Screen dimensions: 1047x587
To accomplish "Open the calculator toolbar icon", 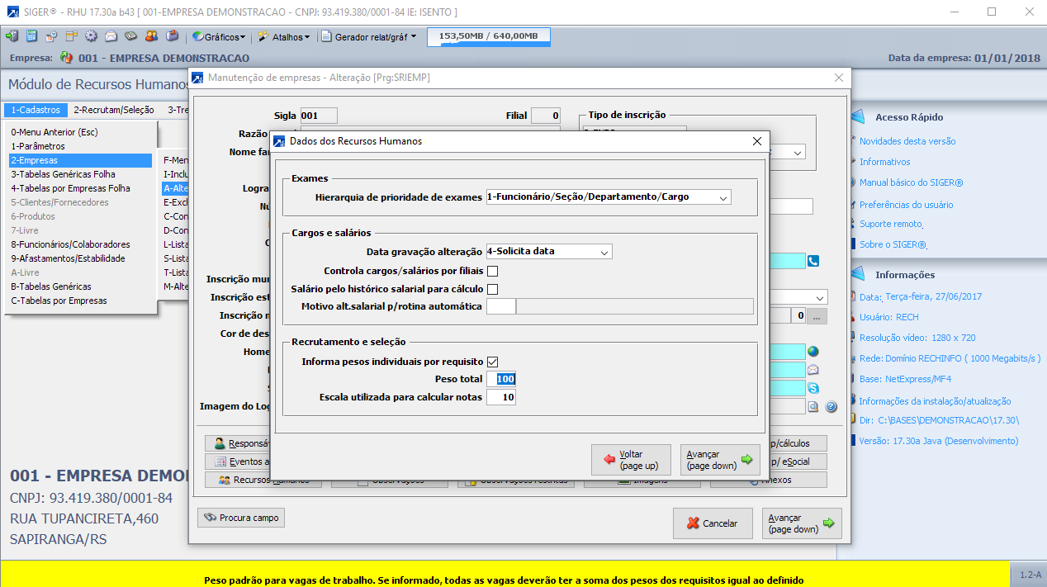I will (31, 36).
